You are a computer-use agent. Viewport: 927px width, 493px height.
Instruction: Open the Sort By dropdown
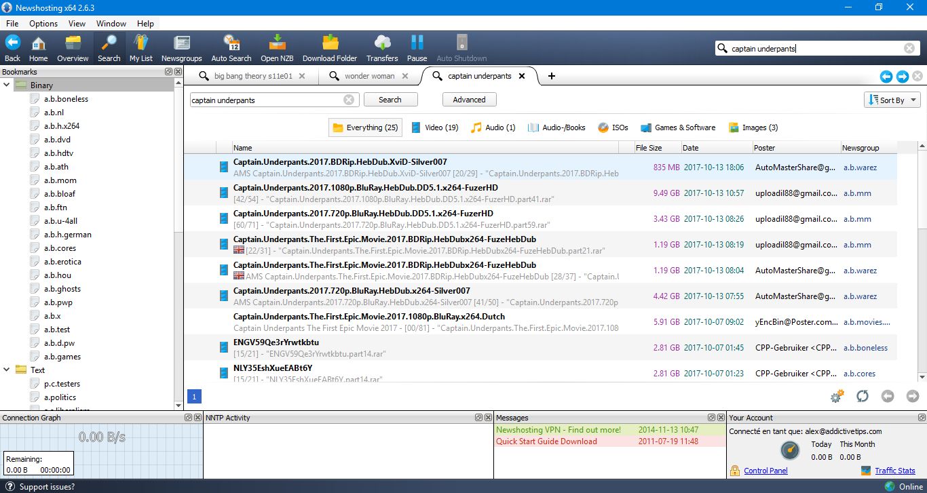tap(892, 100)
